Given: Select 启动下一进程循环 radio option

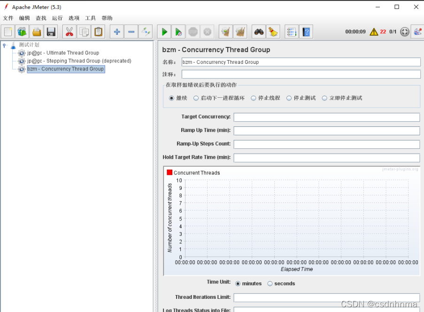Looking at the screenshot, I should tap(196, 98).
